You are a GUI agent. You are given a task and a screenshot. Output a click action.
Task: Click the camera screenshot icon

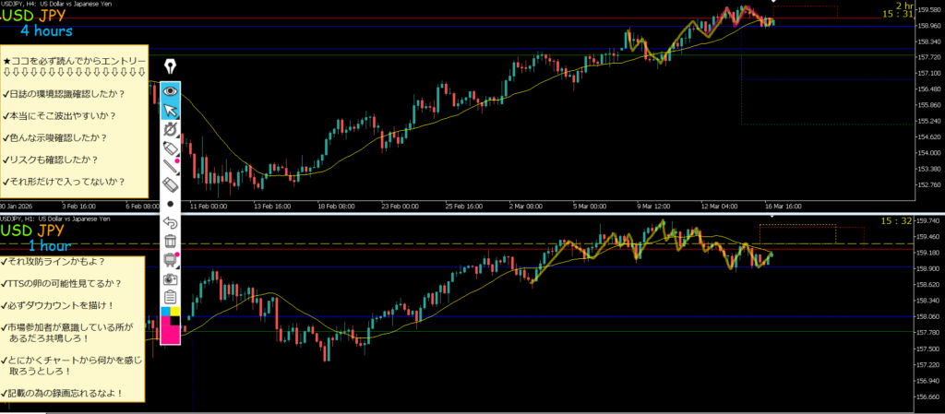tap(171, 278)
